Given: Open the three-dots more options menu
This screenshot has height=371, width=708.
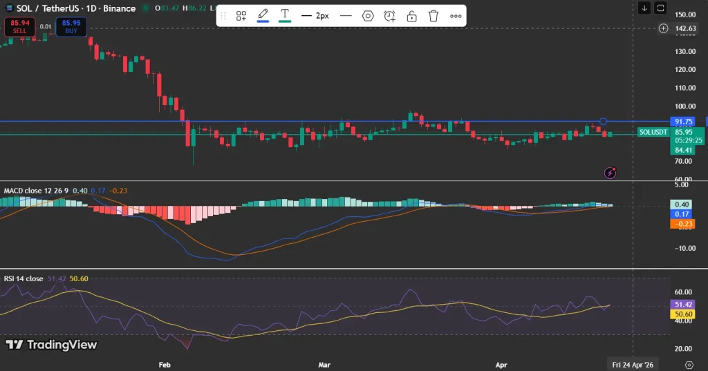Looking at the screenshot, I should coord(456,17).
